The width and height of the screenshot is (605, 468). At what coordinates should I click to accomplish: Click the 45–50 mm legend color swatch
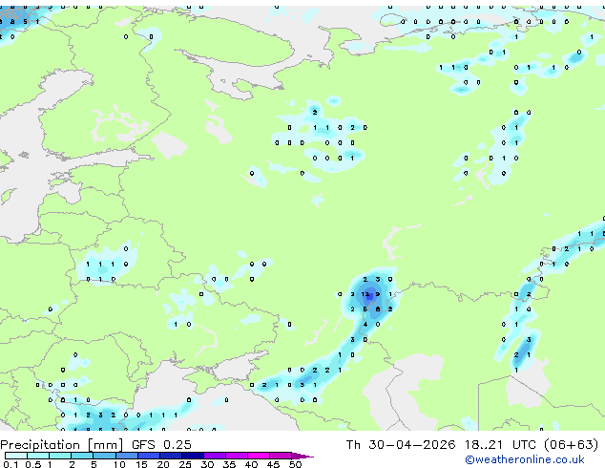(x=281, y=456)
